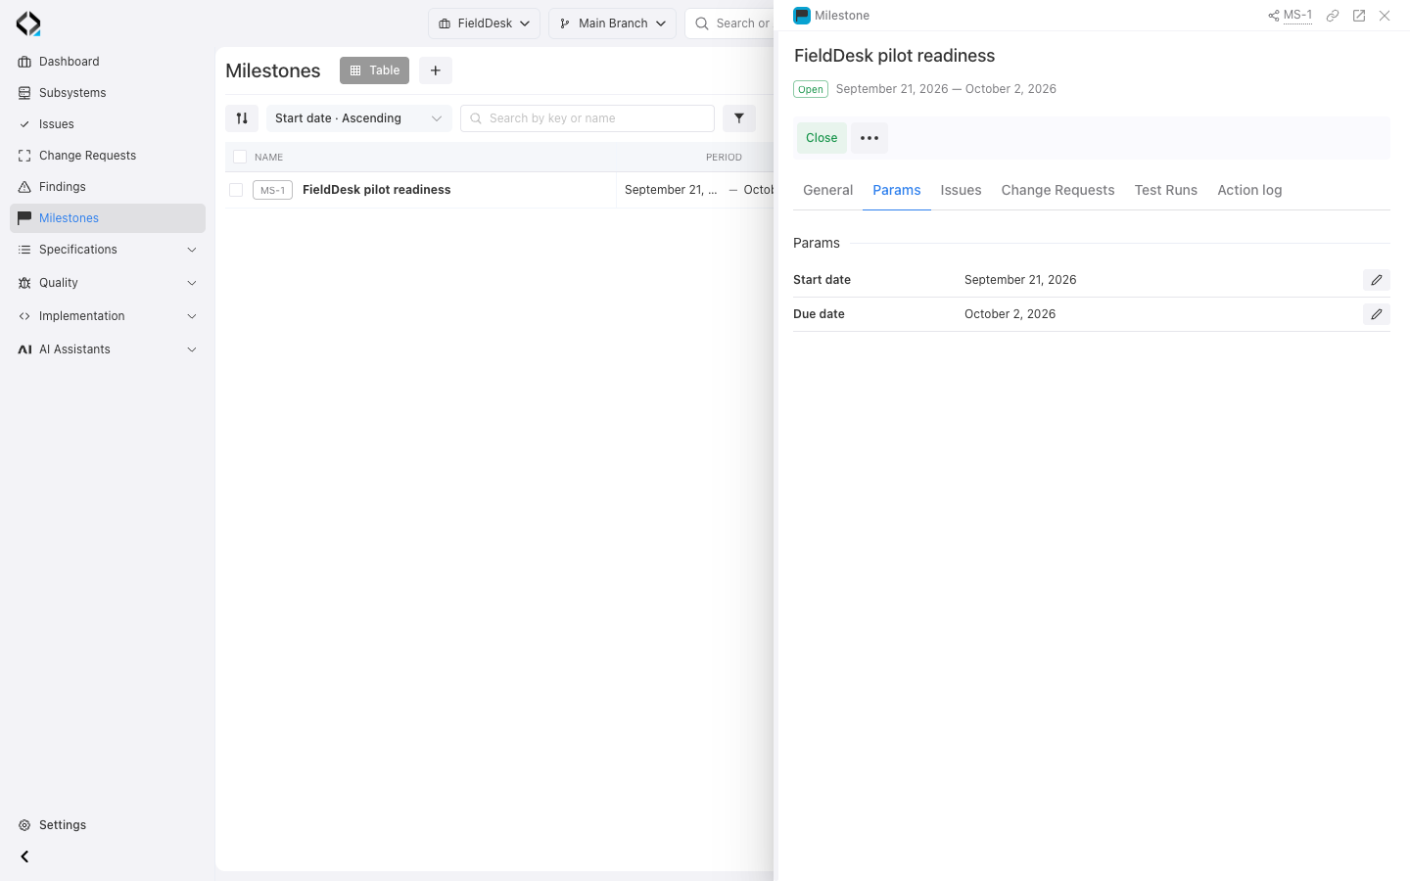
Task: Click the PERIOD column header
Action: pos(724,157)
